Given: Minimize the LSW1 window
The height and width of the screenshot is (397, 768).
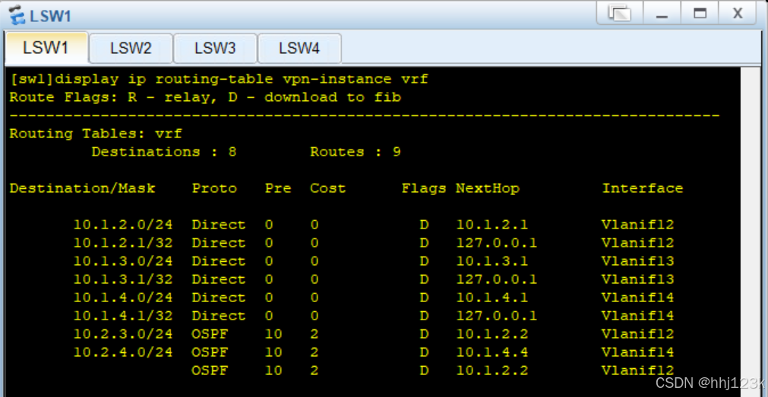Looking at the screenshot, I should 662,13.
